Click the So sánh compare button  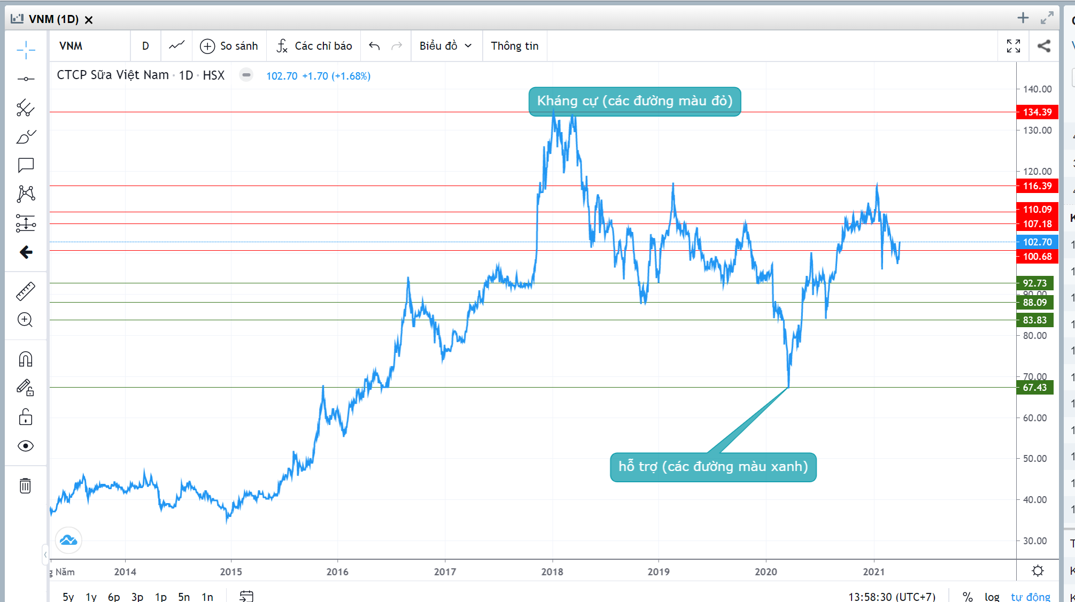tap(229, 46)
